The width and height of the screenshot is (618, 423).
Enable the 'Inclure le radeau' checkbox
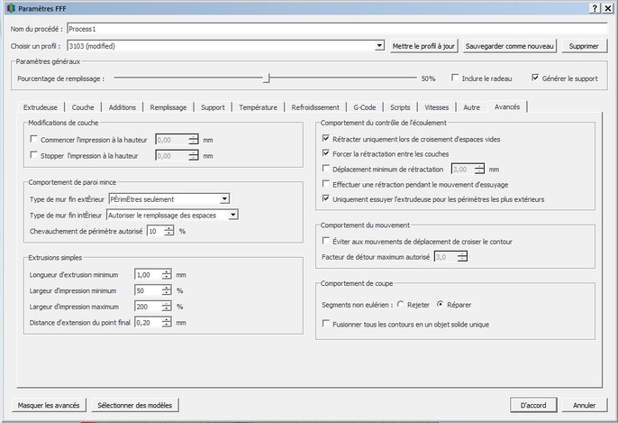[456, 78]
